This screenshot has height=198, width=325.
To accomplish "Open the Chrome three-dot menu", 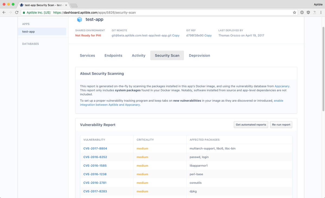I will [321, 12].
